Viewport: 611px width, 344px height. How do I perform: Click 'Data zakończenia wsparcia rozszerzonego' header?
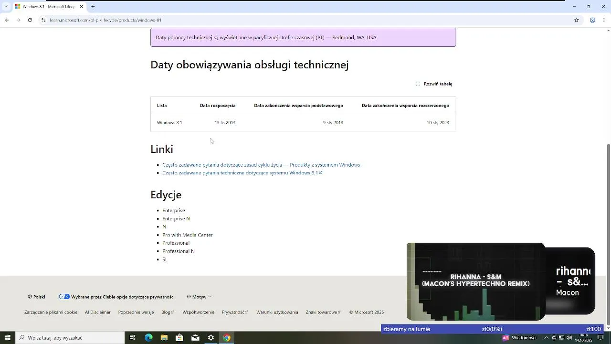(x=405, y=106)
